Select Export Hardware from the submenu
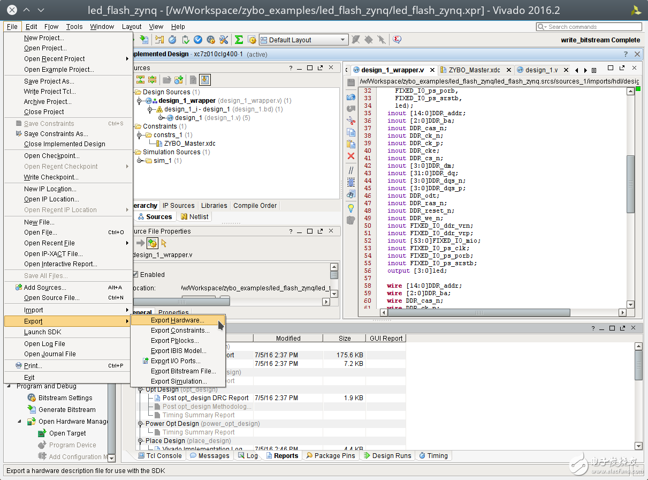Image resolution: width=648 pixels, height=480 pixels. pos(177,320)
